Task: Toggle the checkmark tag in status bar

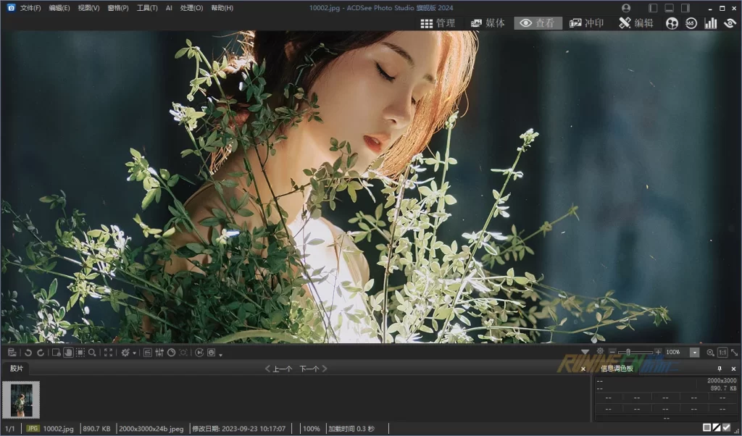Action: click(727, 428)
